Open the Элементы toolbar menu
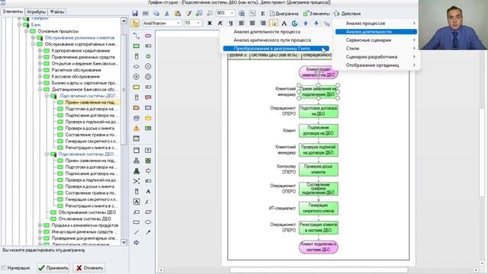488x274 pixels. coord(316,14)
